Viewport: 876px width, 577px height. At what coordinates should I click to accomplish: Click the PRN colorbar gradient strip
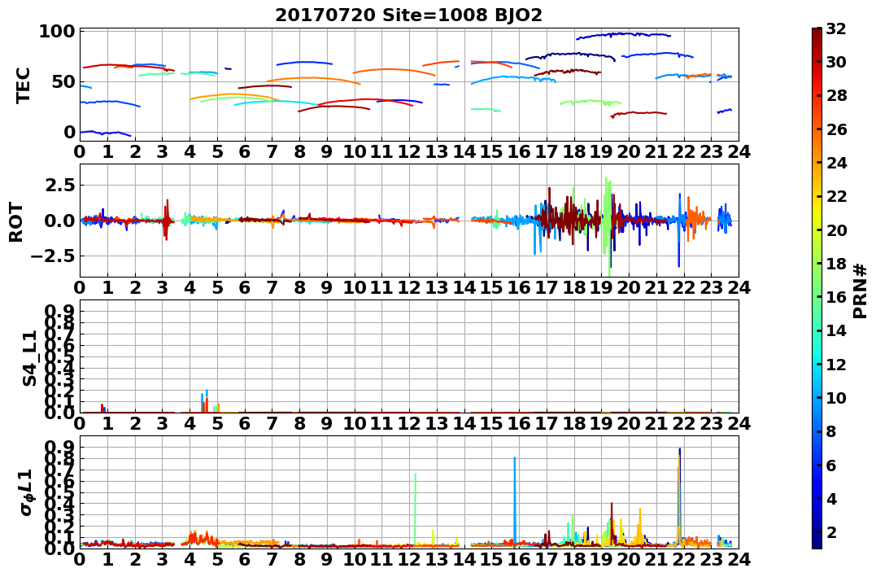(x=817, y=288)
